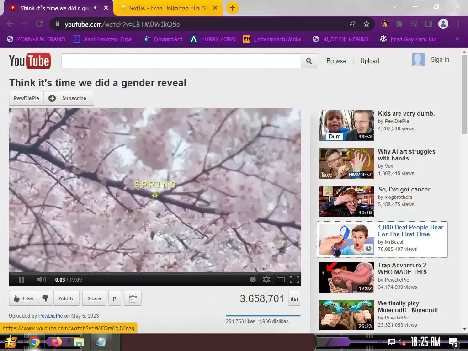Click the Sign In link
The width and height of the screenshot is (468, 351).
440,60
